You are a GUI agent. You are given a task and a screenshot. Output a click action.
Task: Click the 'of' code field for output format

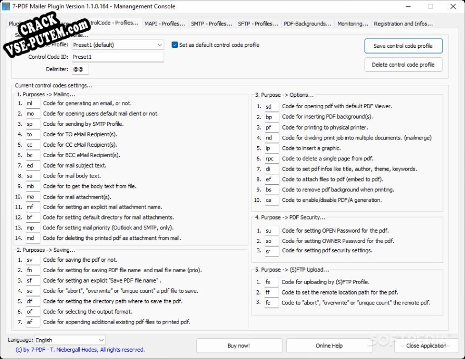point(33,312)
